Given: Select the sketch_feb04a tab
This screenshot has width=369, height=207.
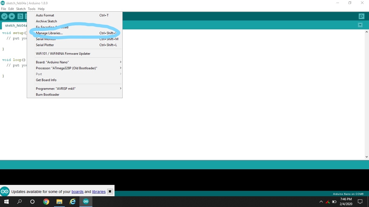Looking at the screenshot, I should [x=15, y=26].
